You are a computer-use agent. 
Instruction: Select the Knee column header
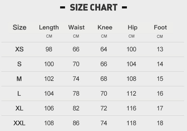(x=105, y=28)
